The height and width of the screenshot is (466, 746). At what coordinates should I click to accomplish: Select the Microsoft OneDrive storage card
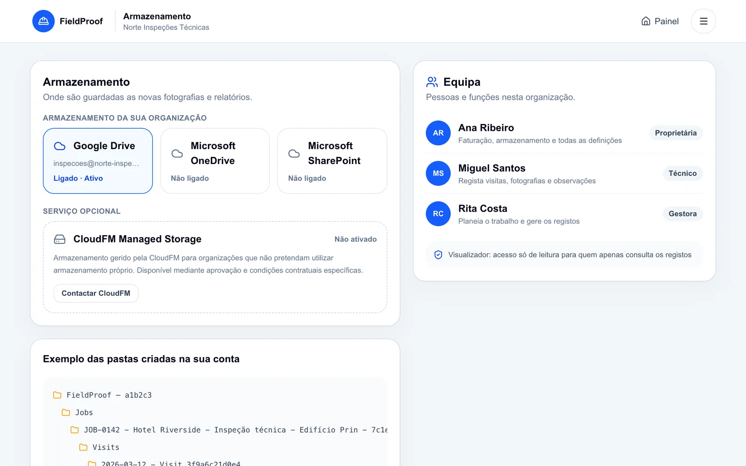pos(215,161)
